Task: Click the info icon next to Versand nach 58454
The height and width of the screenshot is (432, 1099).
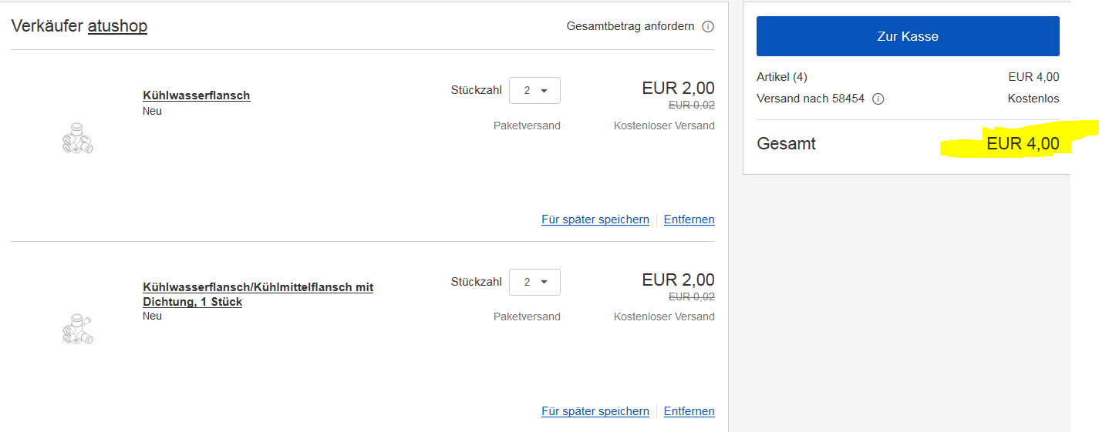Action: tap(878, 99)
